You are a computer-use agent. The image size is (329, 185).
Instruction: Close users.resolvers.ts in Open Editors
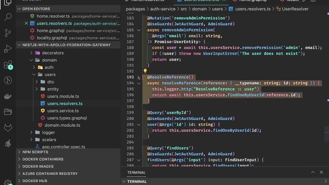pos(26,23)
